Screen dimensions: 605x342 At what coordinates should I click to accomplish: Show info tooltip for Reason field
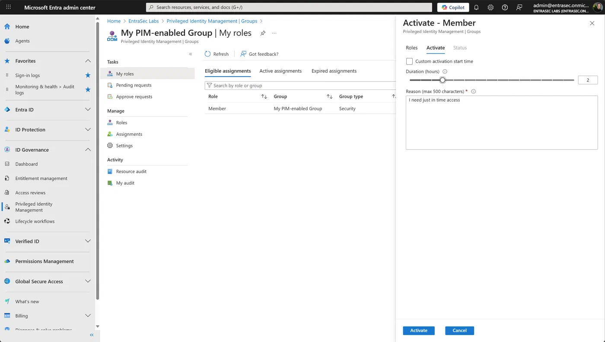click(x=473, y=92)
